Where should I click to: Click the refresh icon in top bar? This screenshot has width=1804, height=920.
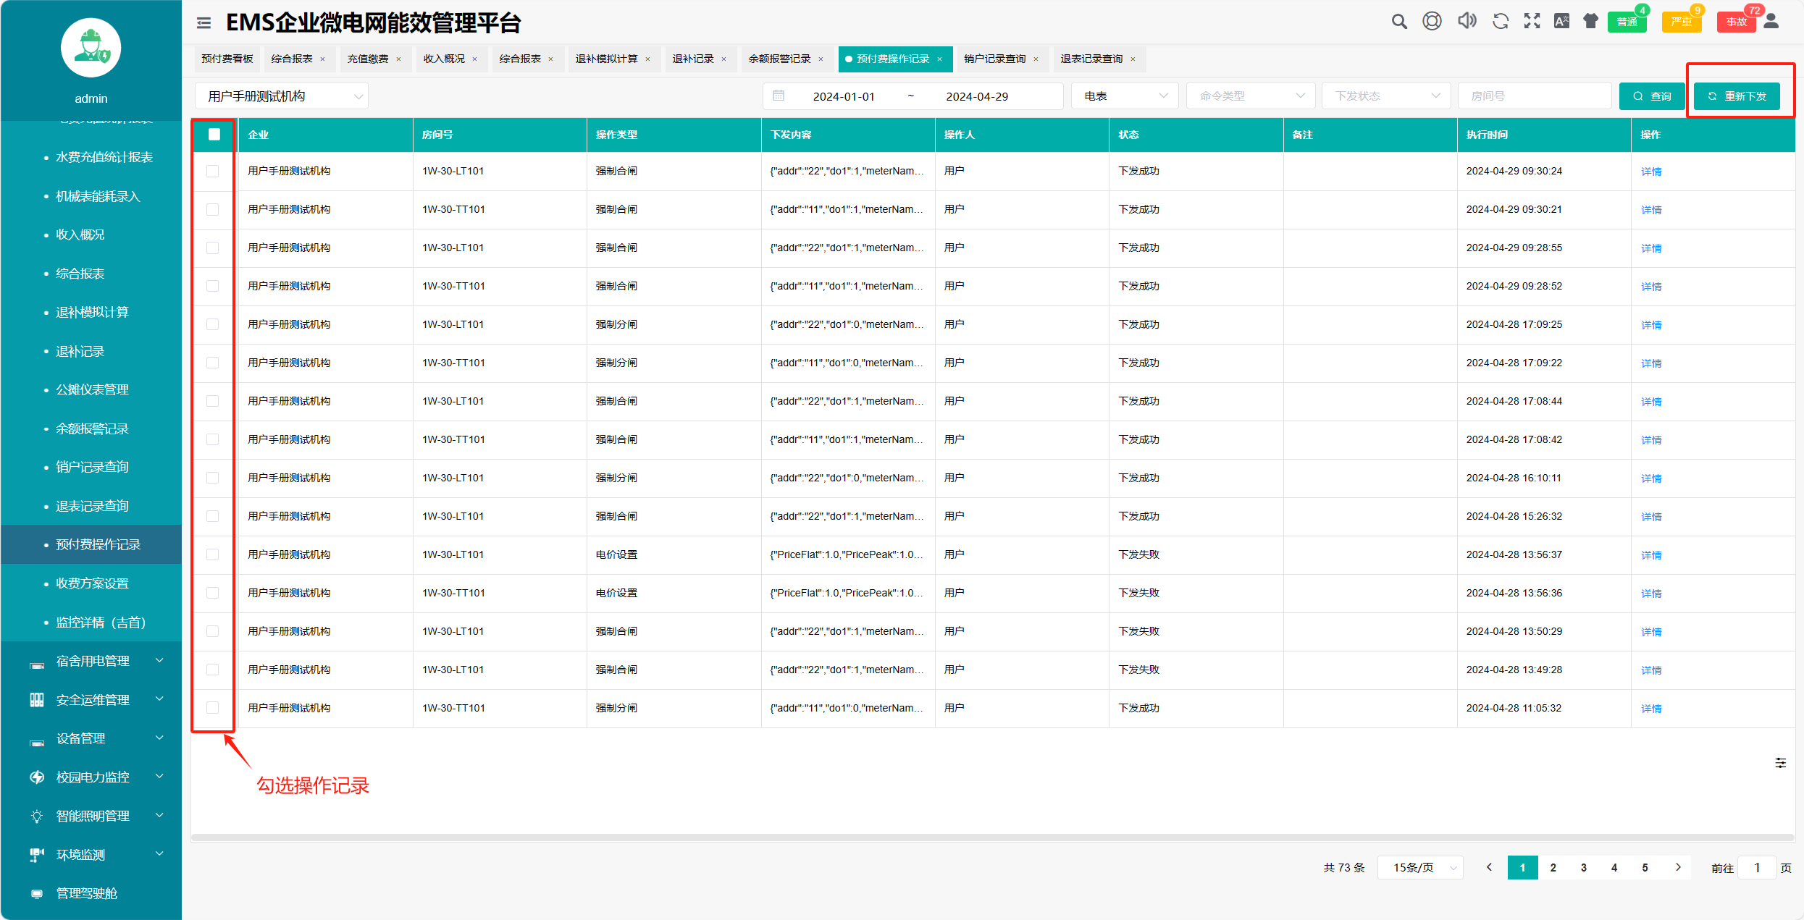[1500, 21]
